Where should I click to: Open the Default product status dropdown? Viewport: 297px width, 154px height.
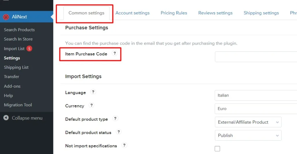[248, 135]
